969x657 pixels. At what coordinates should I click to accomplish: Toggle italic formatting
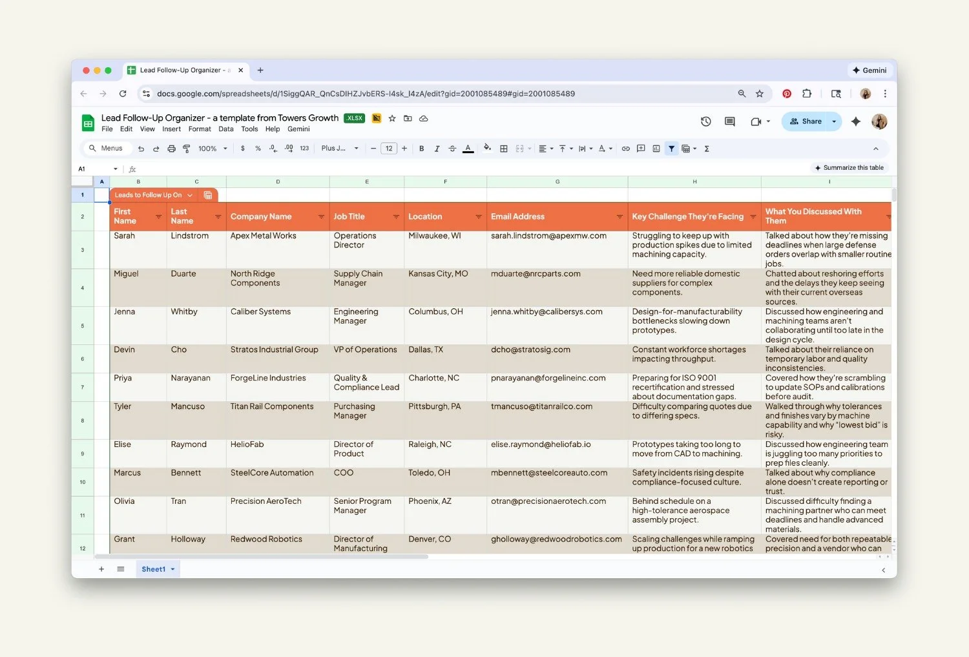click(437, 149)
